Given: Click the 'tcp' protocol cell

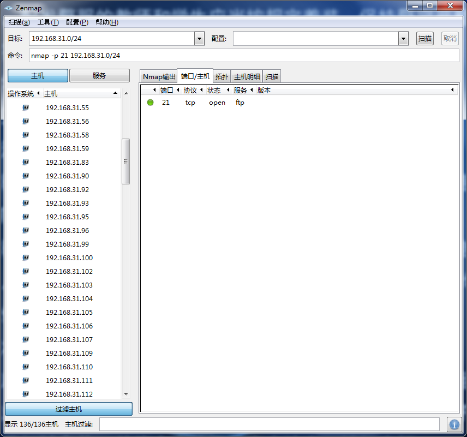Looking at the screenshot, I should tap(190, 103).
